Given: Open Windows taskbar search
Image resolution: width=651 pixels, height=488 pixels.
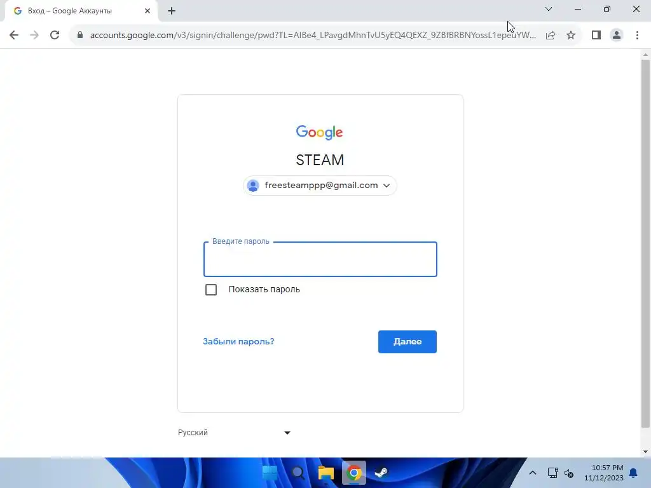Looking at the screenshot, I should tap(298, 473).
